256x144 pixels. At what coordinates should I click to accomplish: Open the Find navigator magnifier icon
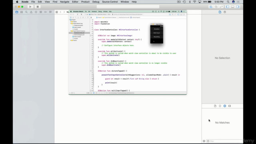pyautogui.click(x=26, y=12)
